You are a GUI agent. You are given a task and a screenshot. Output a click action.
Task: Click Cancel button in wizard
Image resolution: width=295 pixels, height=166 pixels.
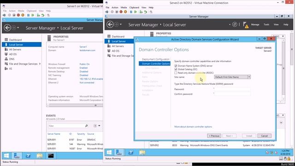click(x=264, y=136)
